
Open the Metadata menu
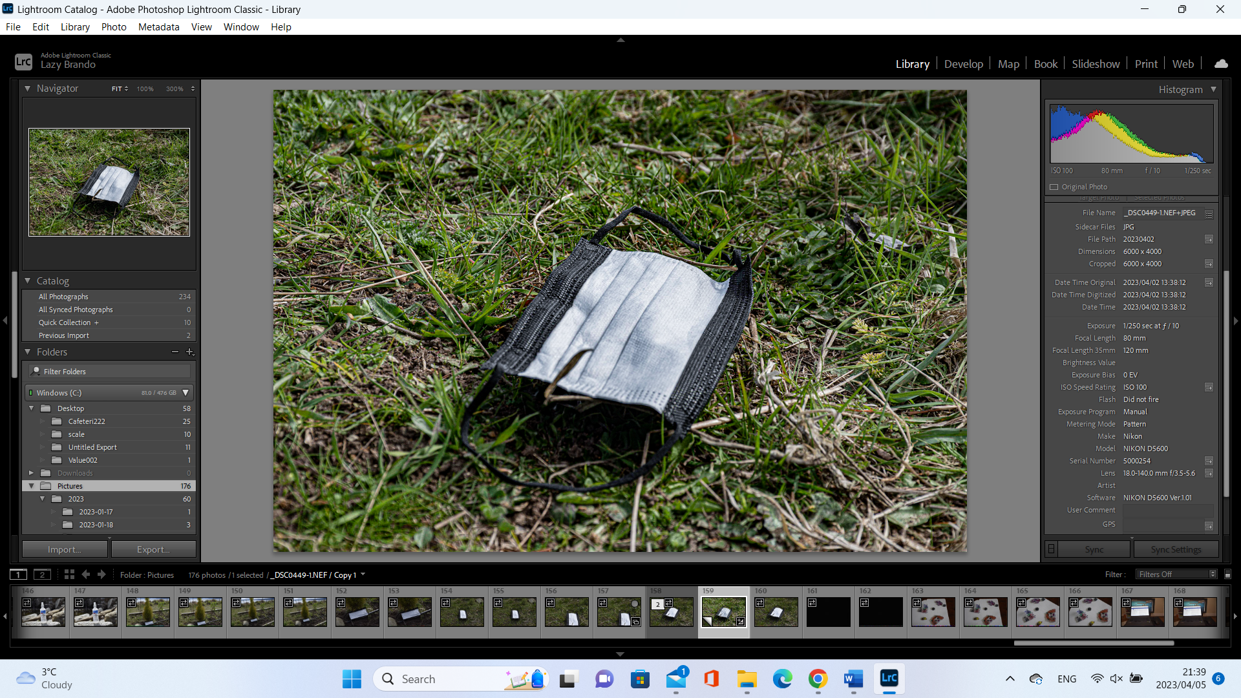158,27
